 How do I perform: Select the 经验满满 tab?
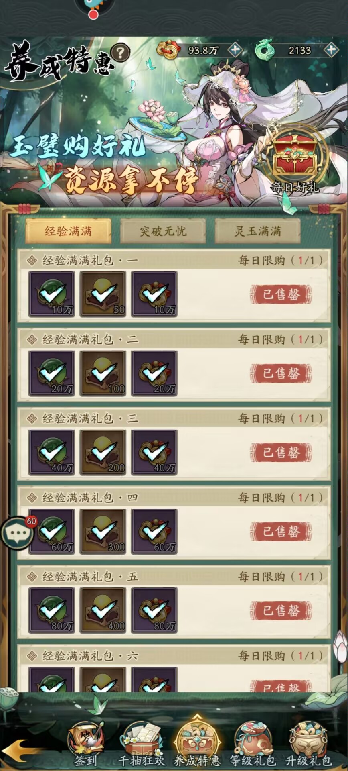68,231
